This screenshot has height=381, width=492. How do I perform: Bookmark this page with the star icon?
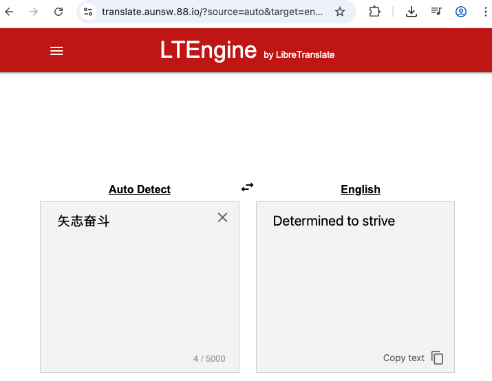[340, 12]
